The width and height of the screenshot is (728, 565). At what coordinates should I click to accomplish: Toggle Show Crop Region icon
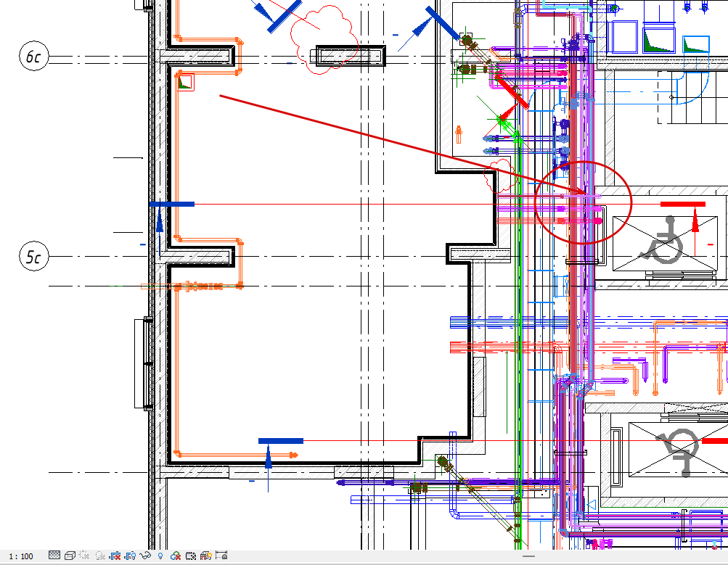coord(130,556)
